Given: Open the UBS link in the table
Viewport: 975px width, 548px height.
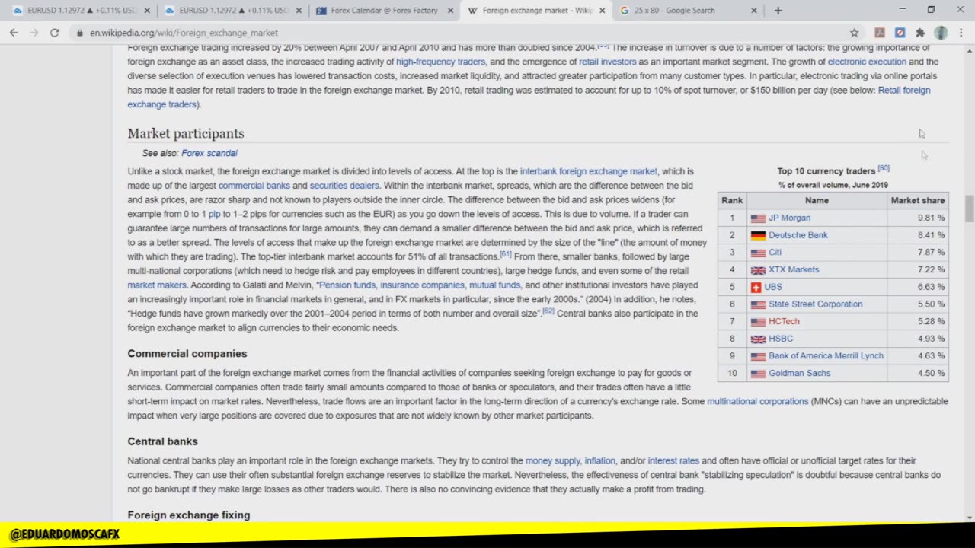Looking at the screenshot, I should tap(773, 287).
